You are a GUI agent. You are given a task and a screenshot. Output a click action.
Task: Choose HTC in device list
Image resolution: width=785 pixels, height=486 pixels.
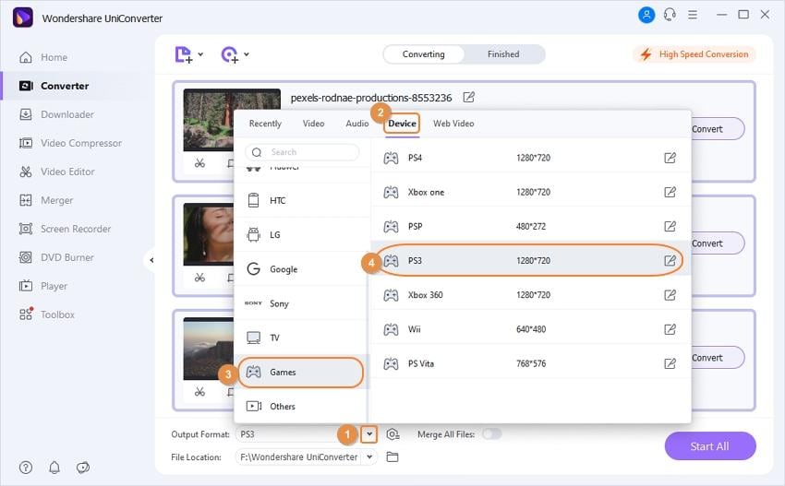click(301, 200)
